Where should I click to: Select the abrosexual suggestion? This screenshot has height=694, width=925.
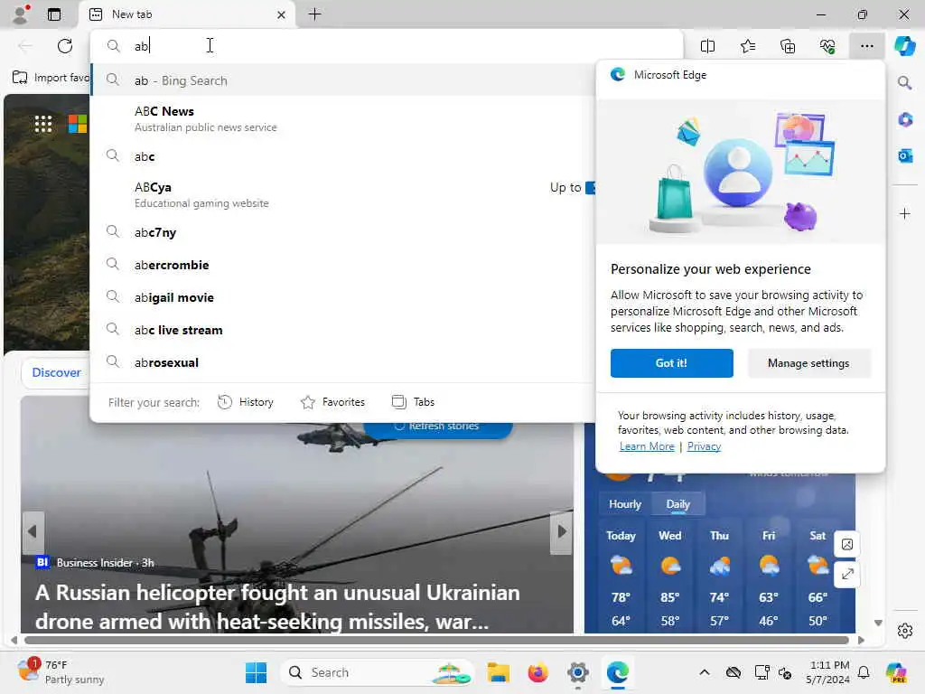coord(343,362)
